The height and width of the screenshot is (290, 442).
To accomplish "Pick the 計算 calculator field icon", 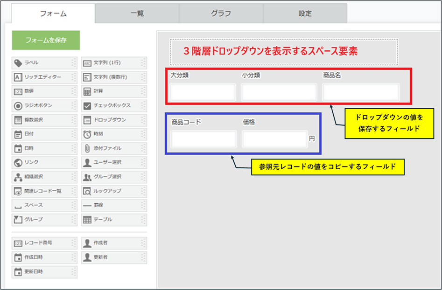I will point(87,91).
